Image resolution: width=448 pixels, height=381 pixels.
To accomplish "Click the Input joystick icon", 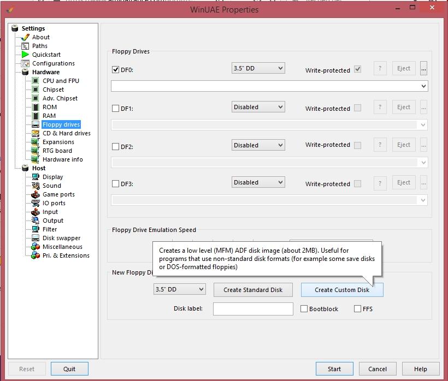I will coord(36,212).
